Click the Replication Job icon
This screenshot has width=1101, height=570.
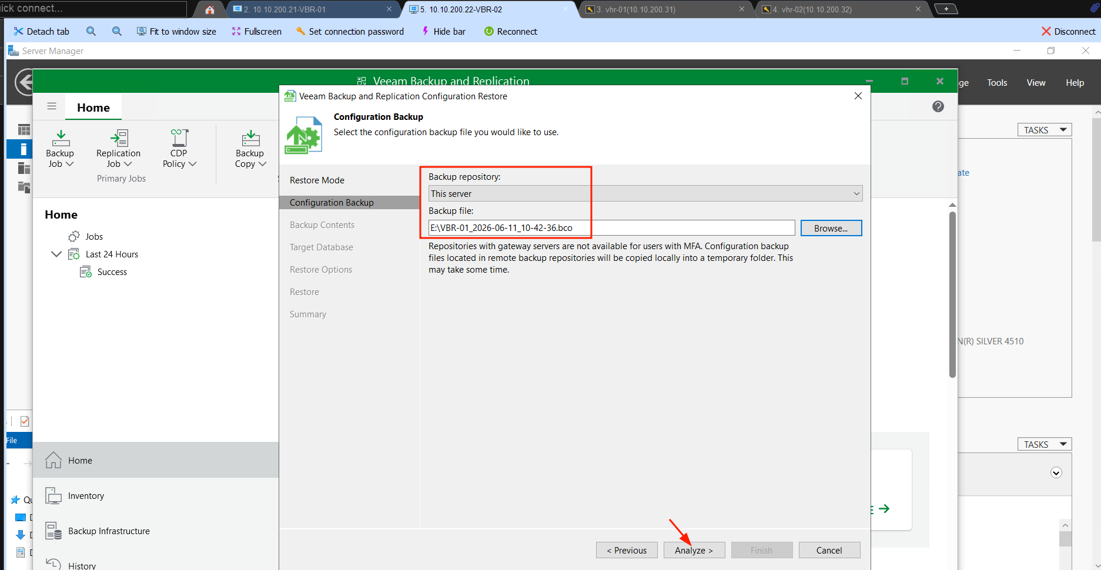119,138
